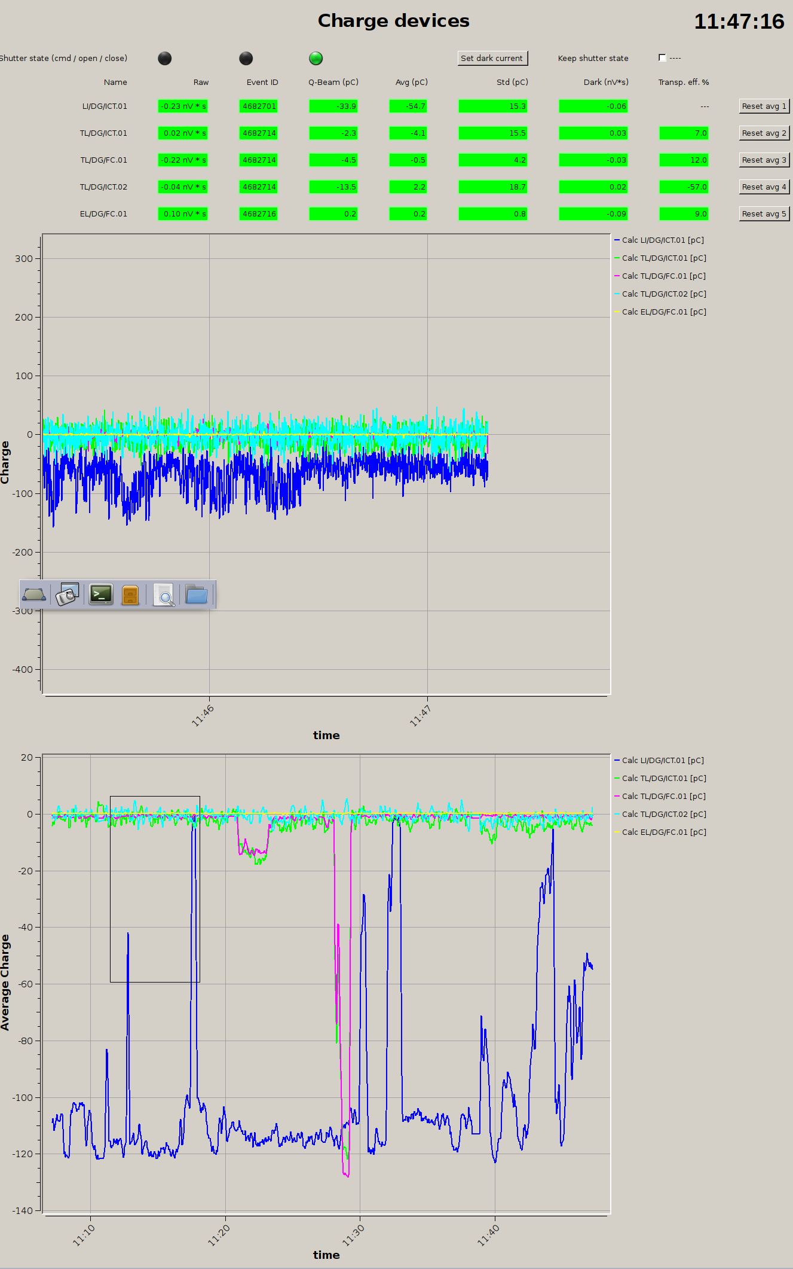
Task: Click the Dark value field for EL/DG/FC.01
Action: click(x=593, y=213)
